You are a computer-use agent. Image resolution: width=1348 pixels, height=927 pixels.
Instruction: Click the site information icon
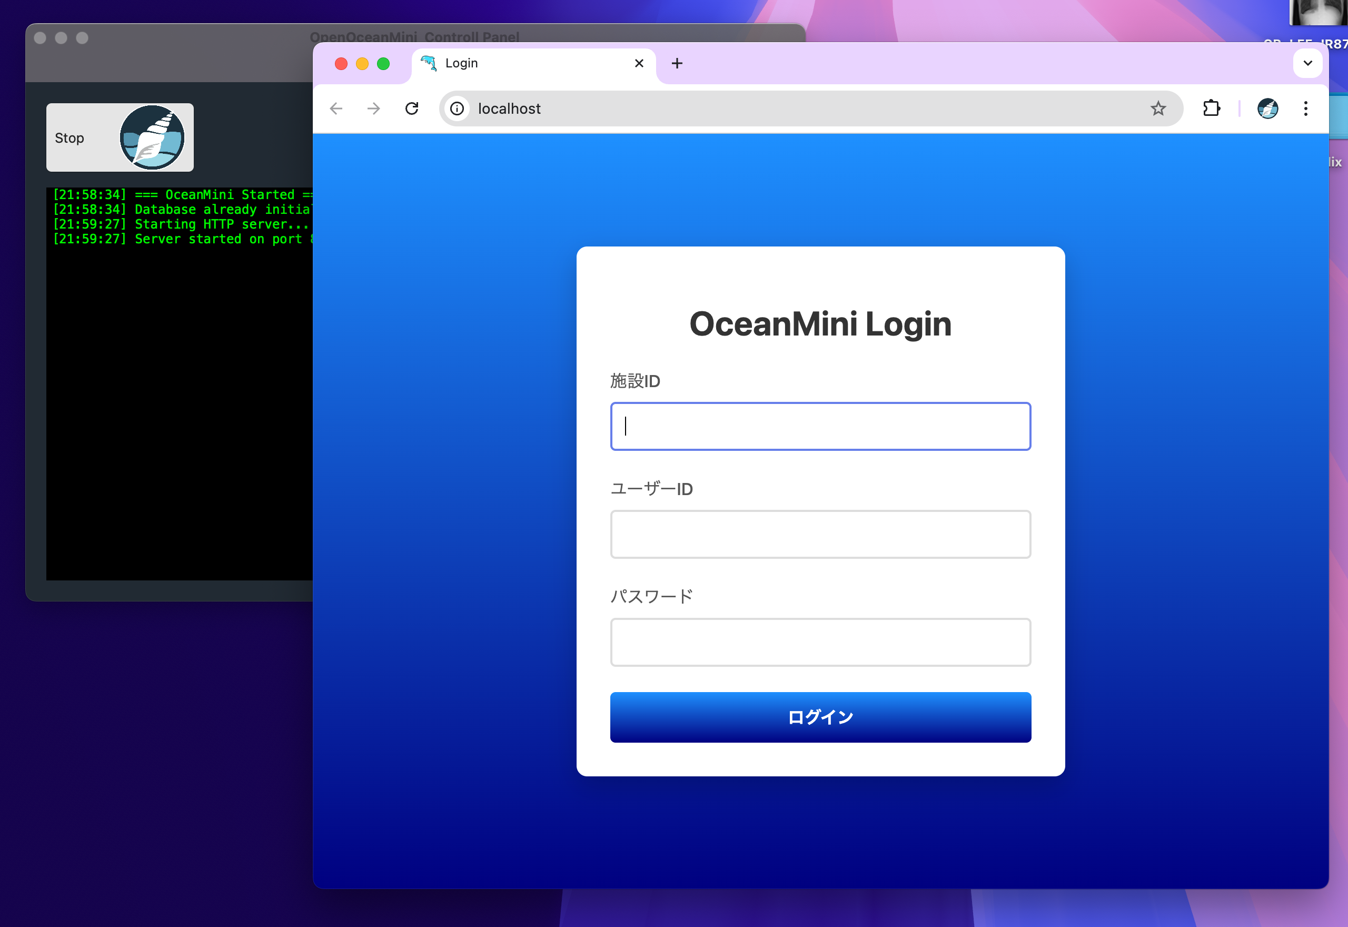tap(458, 109)
